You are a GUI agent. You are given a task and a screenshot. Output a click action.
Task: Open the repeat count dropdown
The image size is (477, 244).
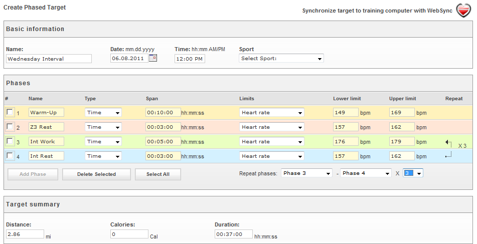pyautogui.click(x=413, y=173)
